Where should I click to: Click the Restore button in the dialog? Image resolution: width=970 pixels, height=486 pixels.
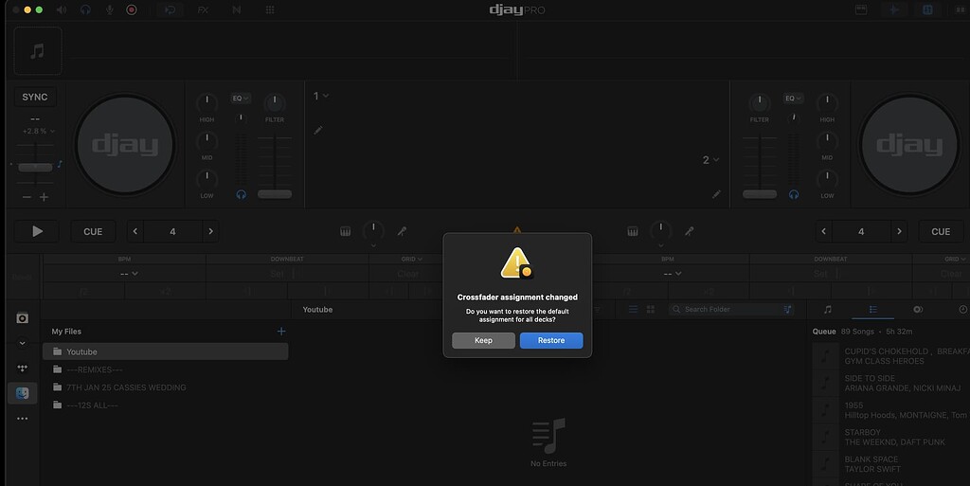coord(550,340)
